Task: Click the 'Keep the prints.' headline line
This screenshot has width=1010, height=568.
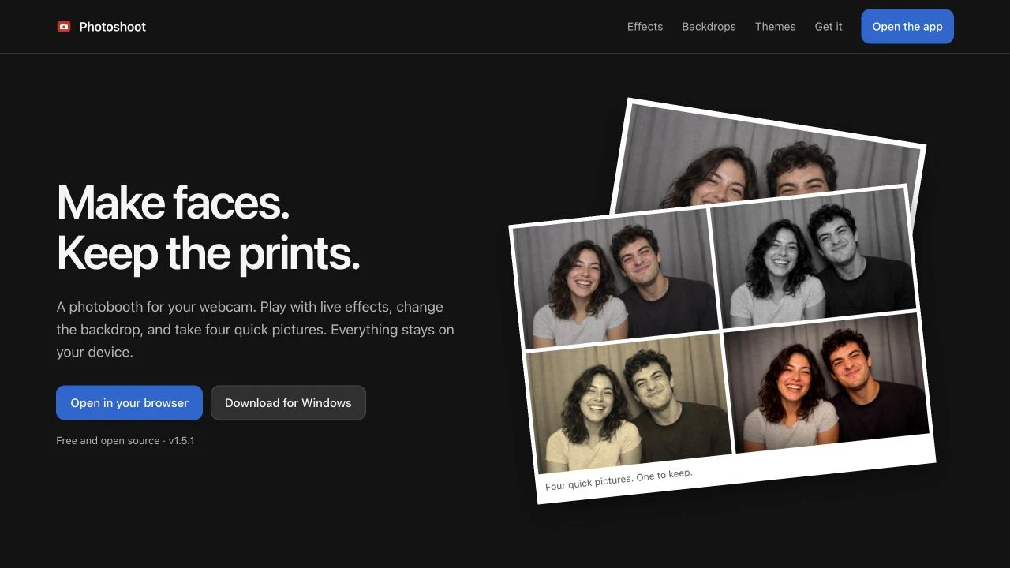Action: [x=208, y=252]
